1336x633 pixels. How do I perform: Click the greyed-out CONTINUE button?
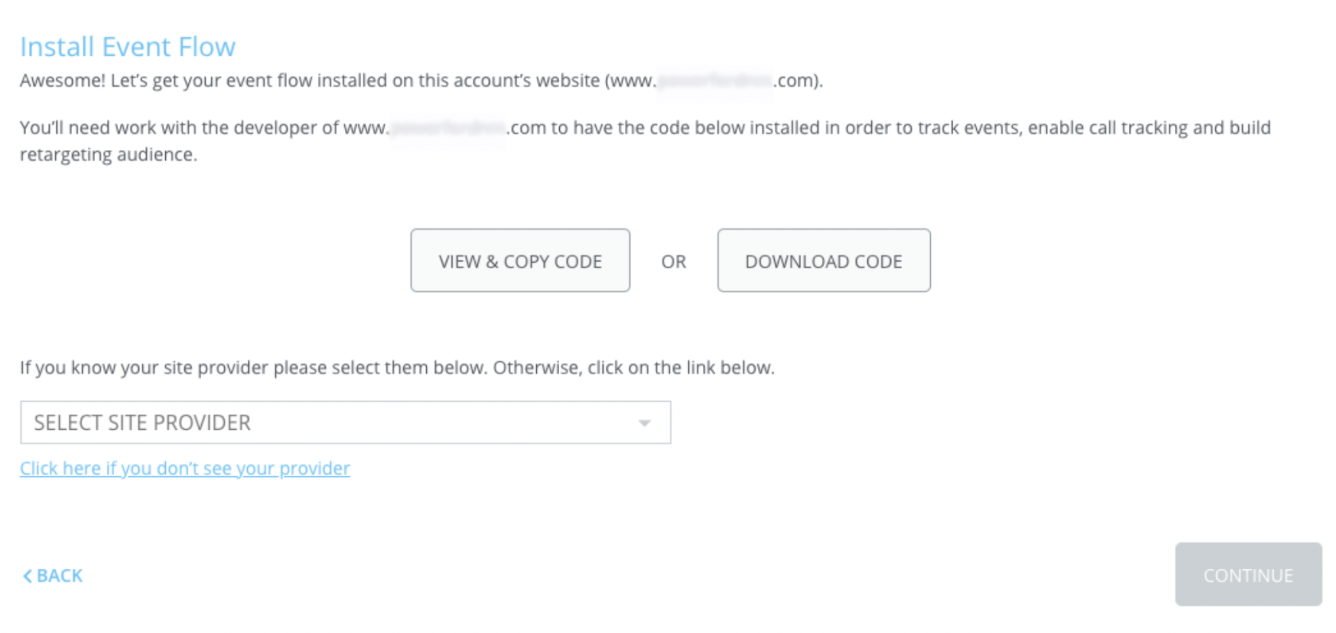tap(1248, 574)
